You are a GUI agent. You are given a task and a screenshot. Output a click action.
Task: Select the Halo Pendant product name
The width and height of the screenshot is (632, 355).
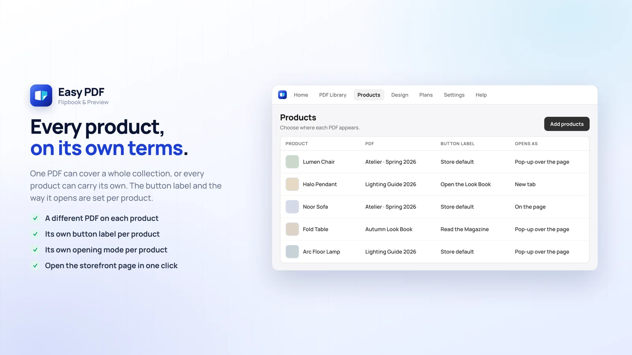coord(320,184)
